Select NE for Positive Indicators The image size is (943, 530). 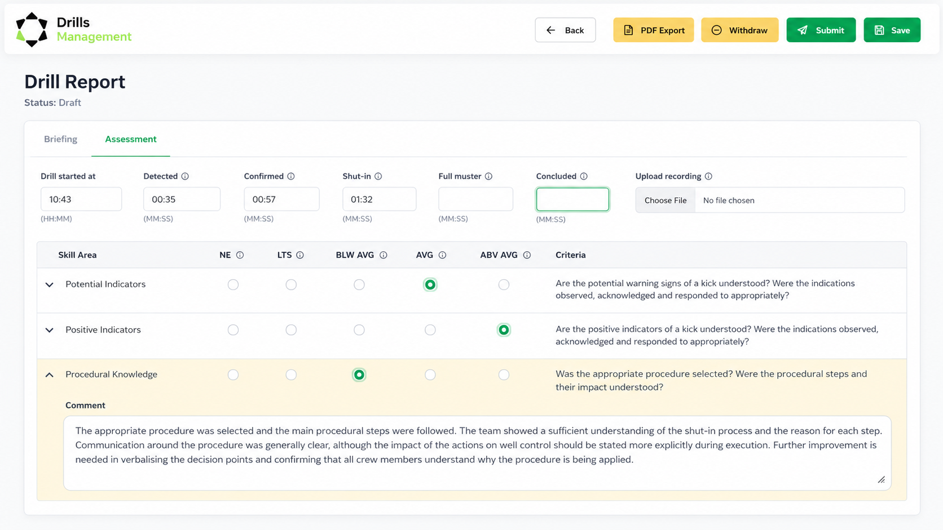[x=233, y=330]
